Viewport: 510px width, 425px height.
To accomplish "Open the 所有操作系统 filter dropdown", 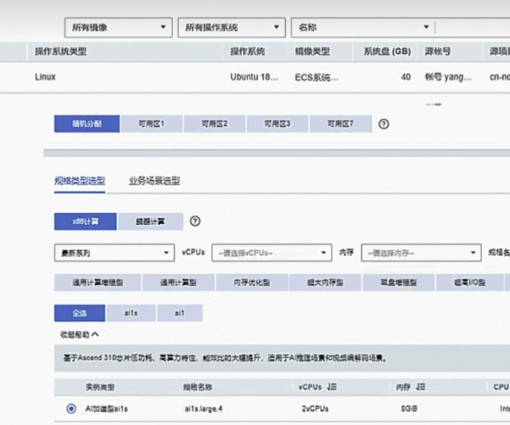I will [231, 27].
